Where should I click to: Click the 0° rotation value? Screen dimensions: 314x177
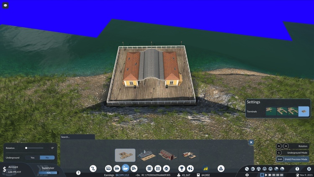52,148
